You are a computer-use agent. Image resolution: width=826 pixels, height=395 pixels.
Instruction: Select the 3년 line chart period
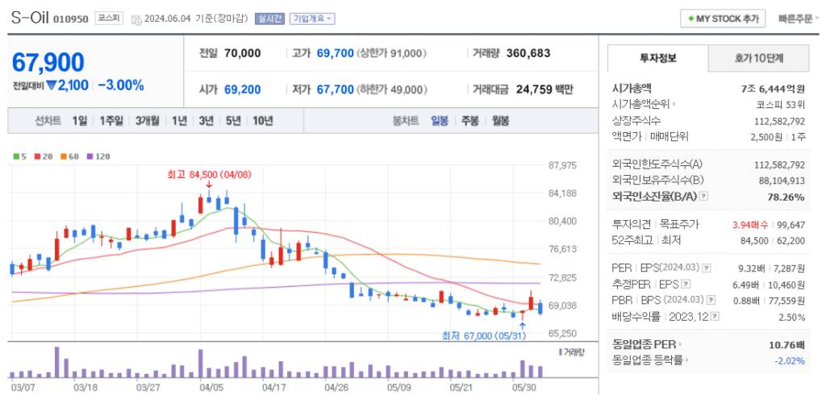(x=206, y=121)
